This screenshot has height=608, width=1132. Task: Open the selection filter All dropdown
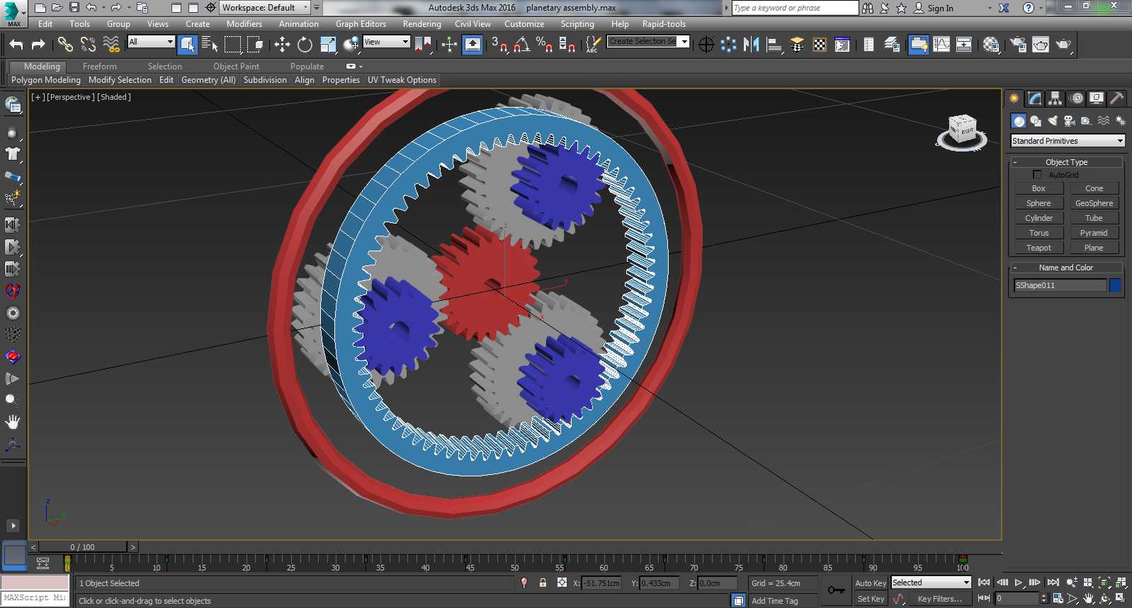click(x=151, y=42)
